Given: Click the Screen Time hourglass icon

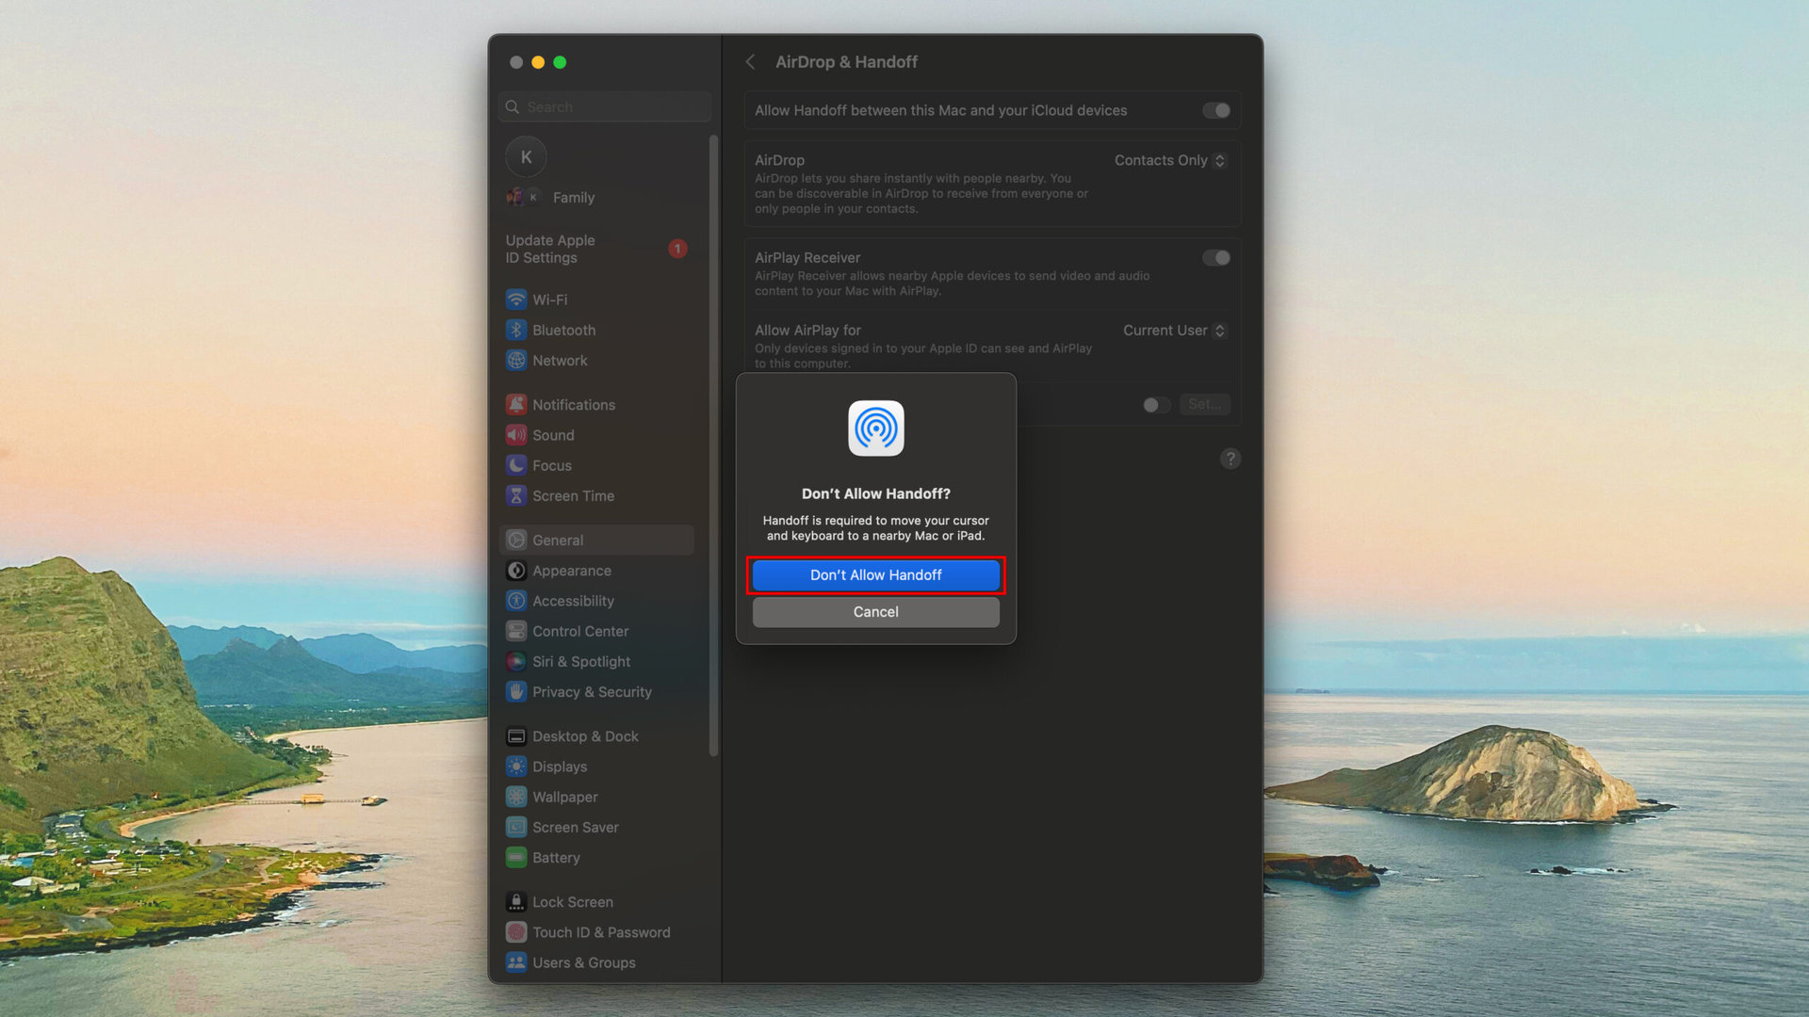Looking at the screenshot, I should click(x=516, y=495).
